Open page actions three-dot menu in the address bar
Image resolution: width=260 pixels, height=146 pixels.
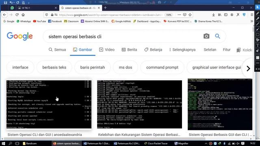pos(179,15)
